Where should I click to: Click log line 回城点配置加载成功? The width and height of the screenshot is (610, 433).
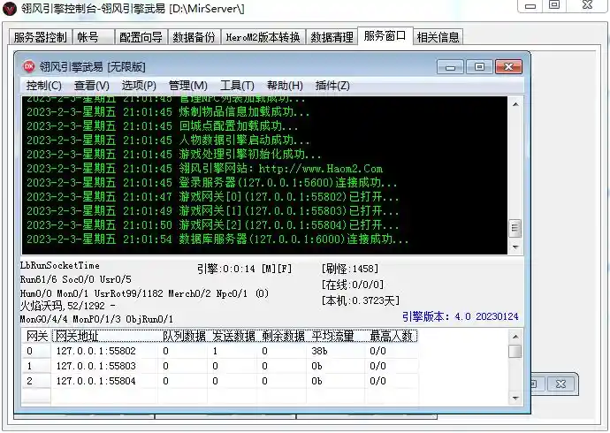click(163, 126)
